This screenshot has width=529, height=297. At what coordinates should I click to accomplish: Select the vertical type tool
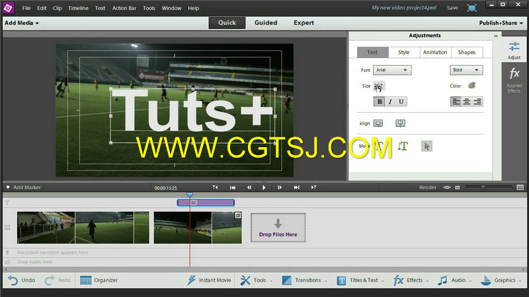coord(403,146)
